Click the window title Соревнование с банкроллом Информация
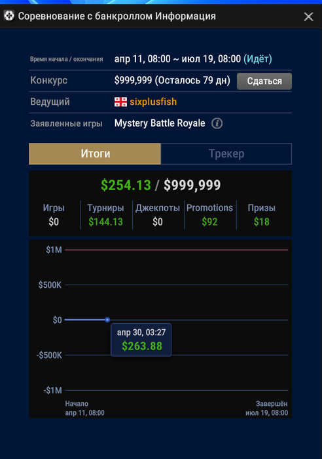 click(x=117, y=16)
